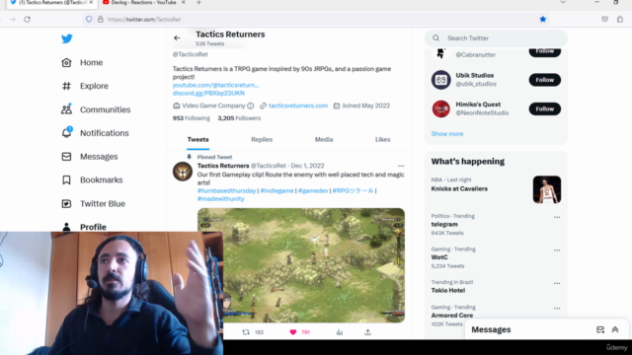Open the youtube.com/@tacticsreturn link
This screenshot has height=355, width=632.
pos(215,85)
